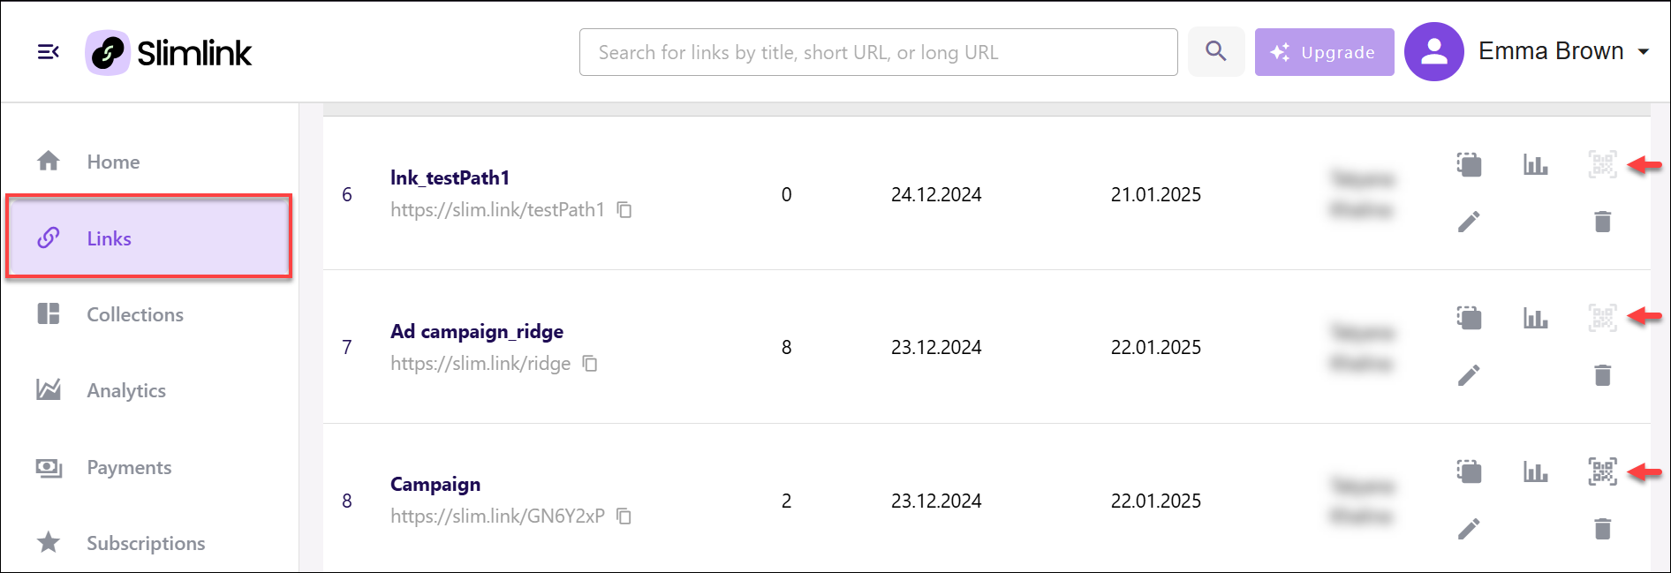Open the QR code for the lnk_testPath1 link
This screenshot has height=573, width=1671.
tap(1602, 164)
